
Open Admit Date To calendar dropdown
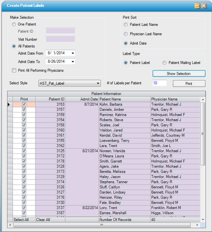point(73,61)
